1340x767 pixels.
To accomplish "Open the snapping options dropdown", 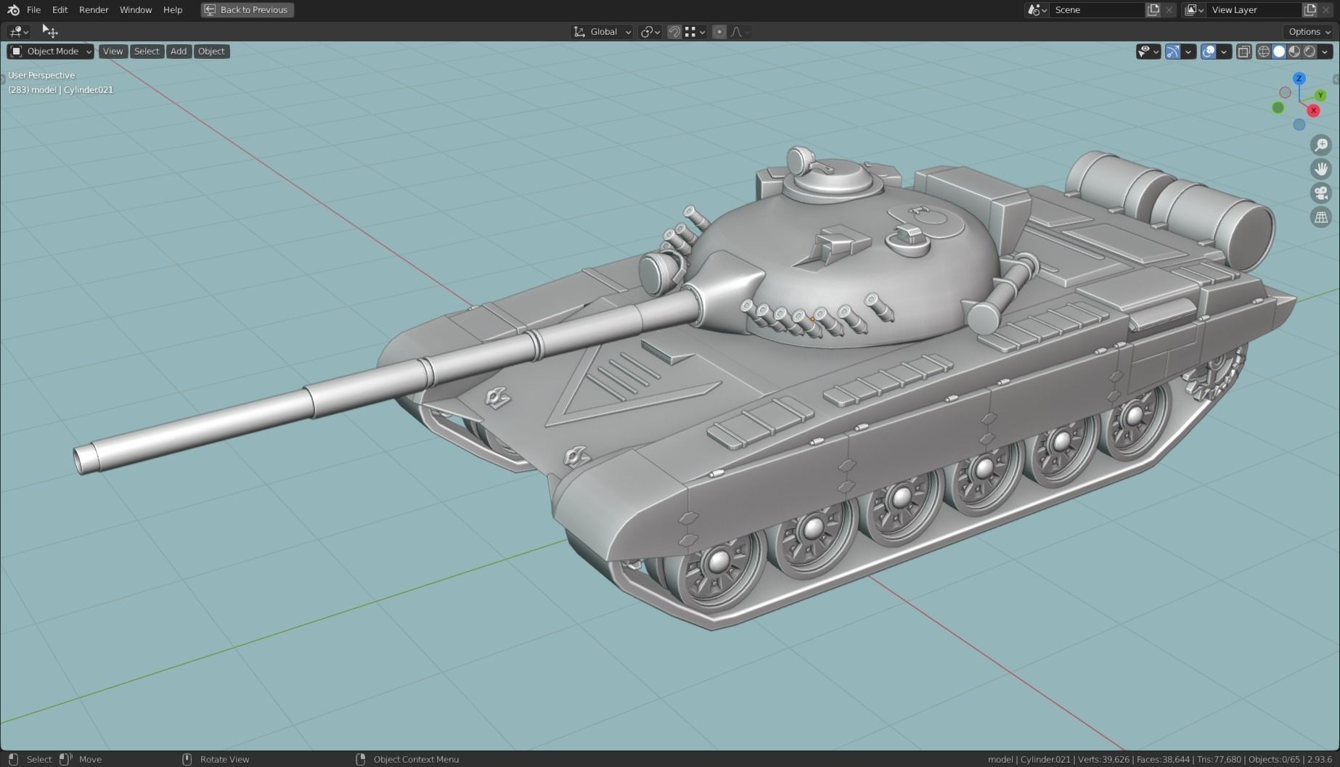I will coord(695,32).
